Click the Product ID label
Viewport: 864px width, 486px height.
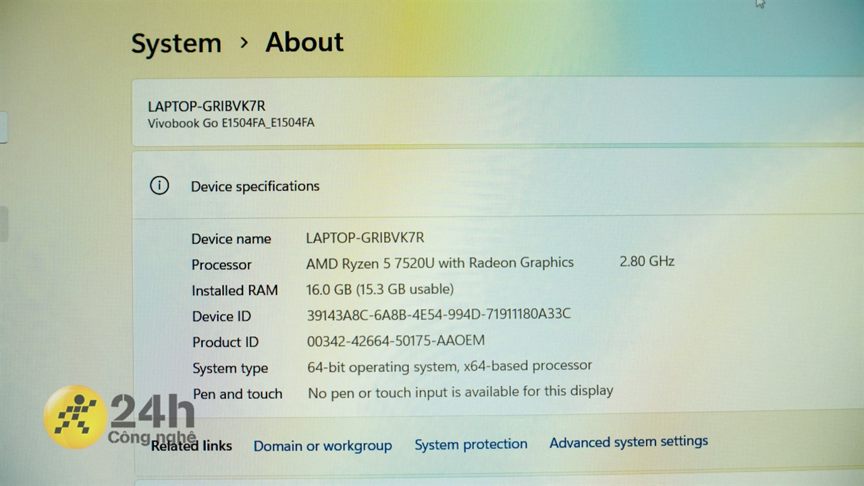(x=225, y=342)
